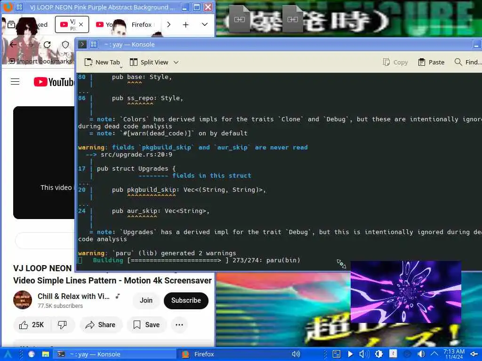Mute Firefox audio indicator in taskbar
Viewport: 482px width, 361px height.
click(x=296, y=354)
